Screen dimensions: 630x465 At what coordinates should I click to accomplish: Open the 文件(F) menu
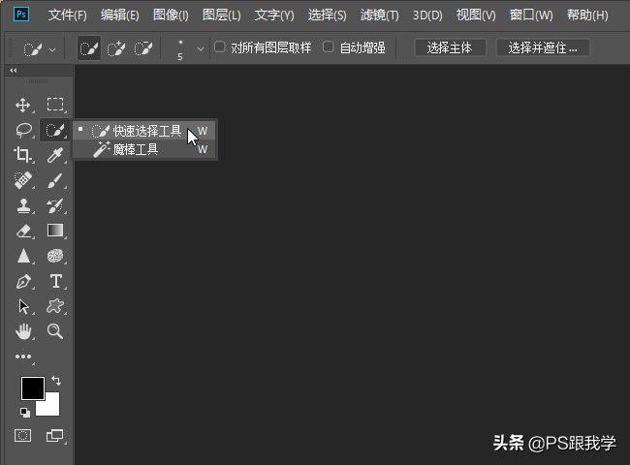(x=68, y=15)
